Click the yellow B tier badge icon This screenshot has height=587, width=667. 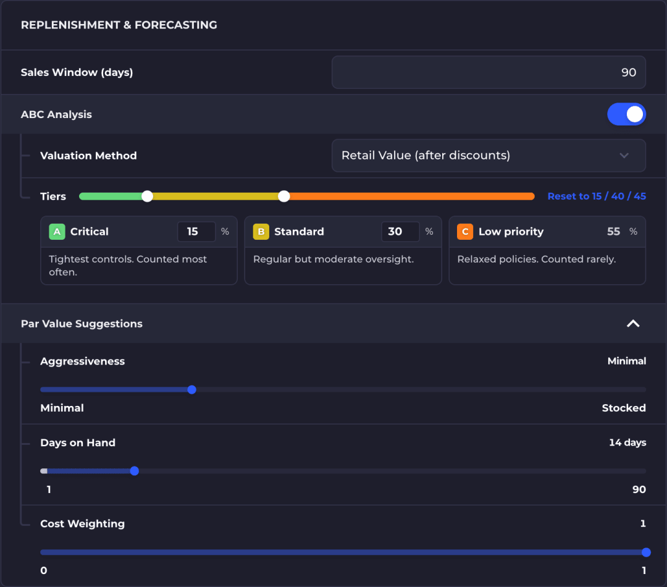pyautogui.click(x=261, y=232)
